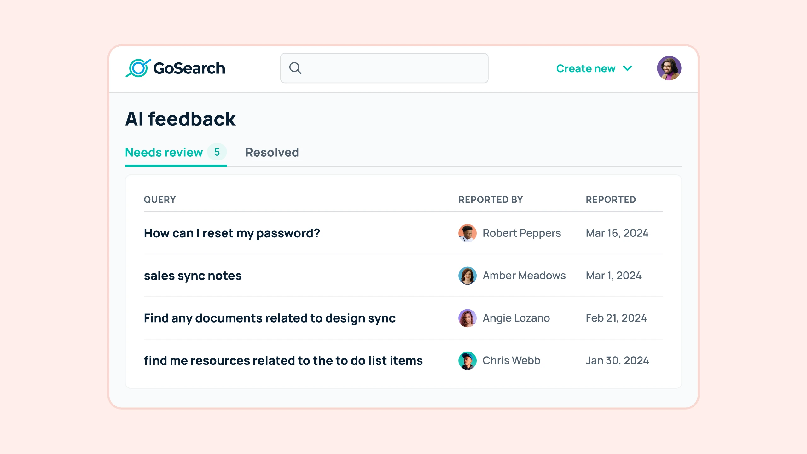Viewport: 807px width, 454px height.
Task: Click Amber Meadows profile avatar
Action: point(467,275)
